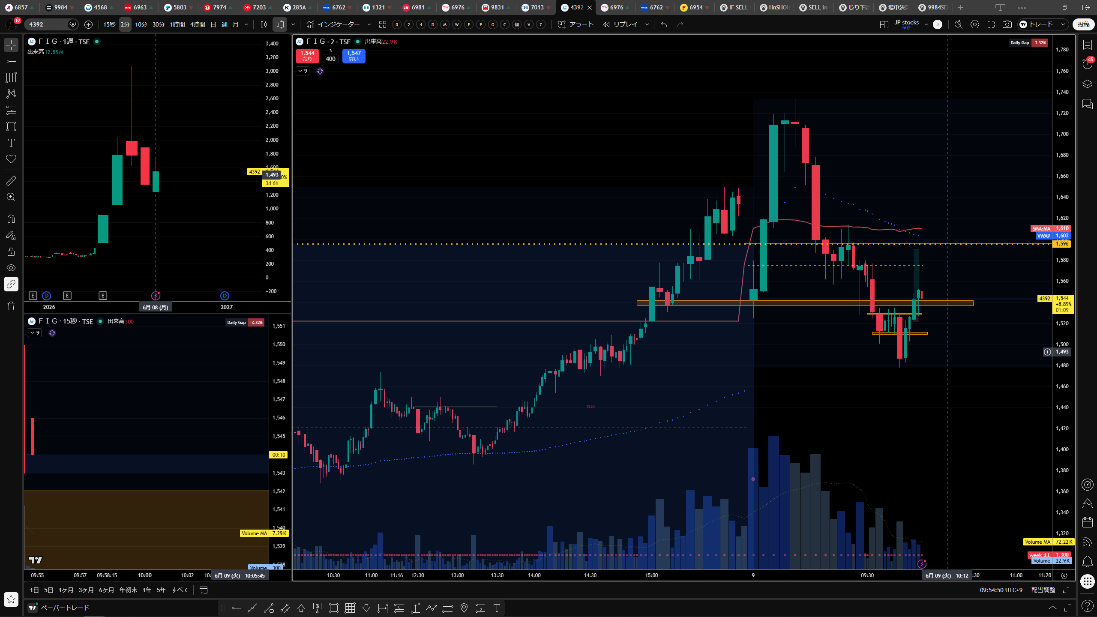Select the map pin tool in floating toolbar
The height and width of the screenshot is (617, 1097).
tap(464, 608)
